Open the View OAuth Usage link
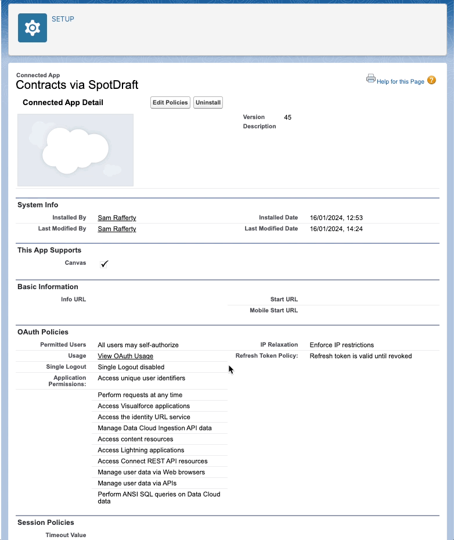The image size is (454, 540). click(x=125, y=356)
